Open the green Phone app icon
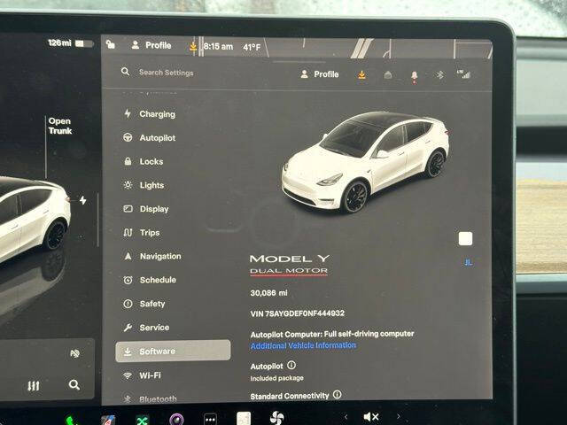Viewport: 567px width, 425px height. point(71,421)
